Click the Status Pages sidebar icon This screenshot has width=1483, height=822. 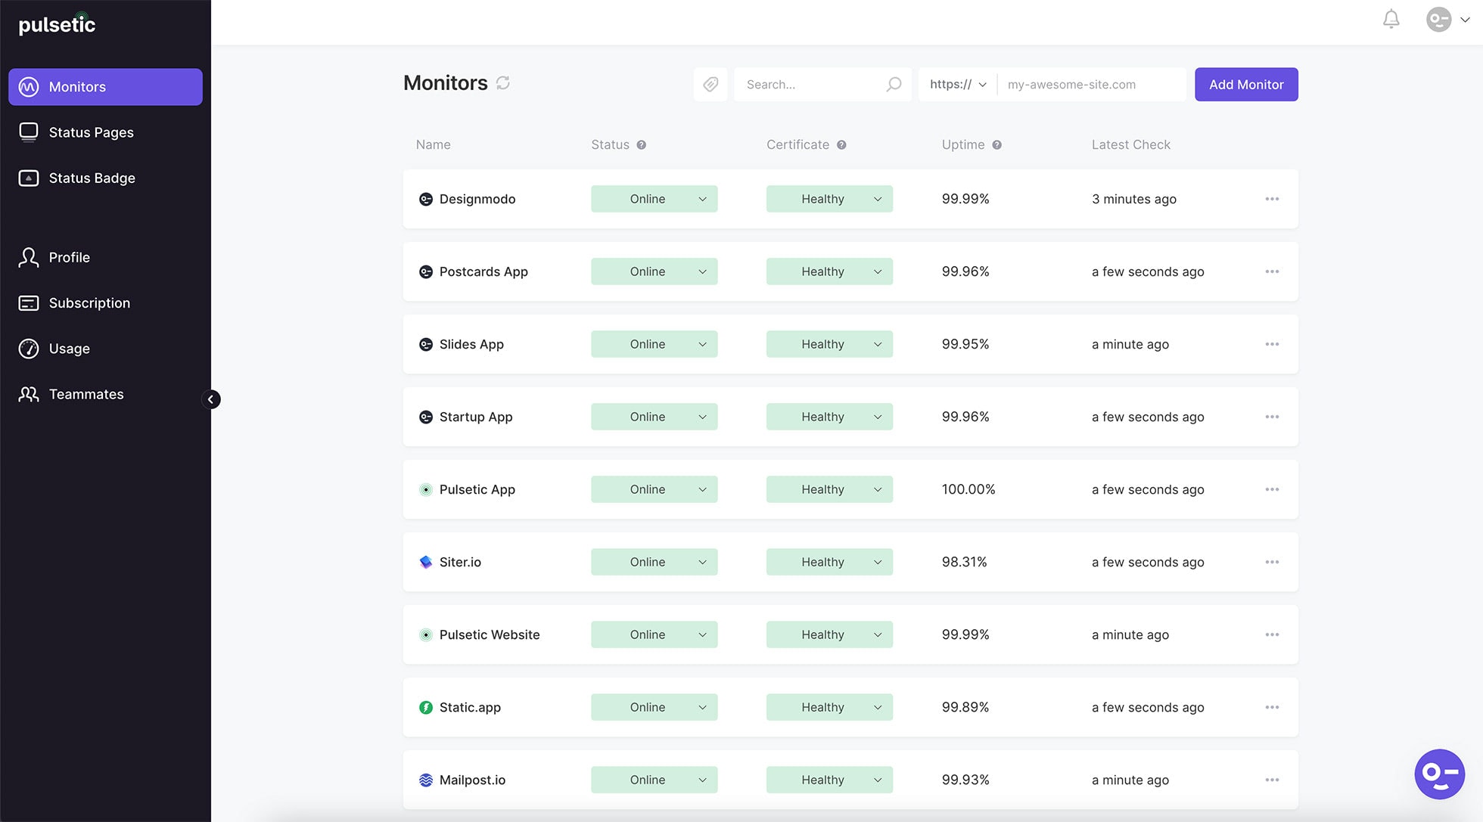(28, 132)
